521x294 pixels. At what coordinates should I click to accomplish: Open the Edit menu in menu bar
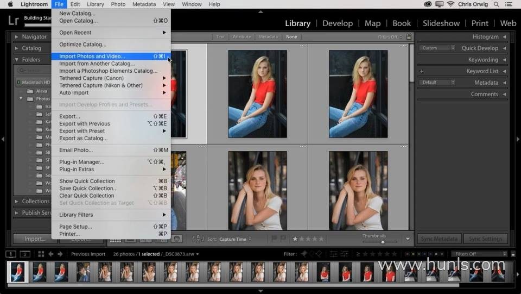(75, 4)
